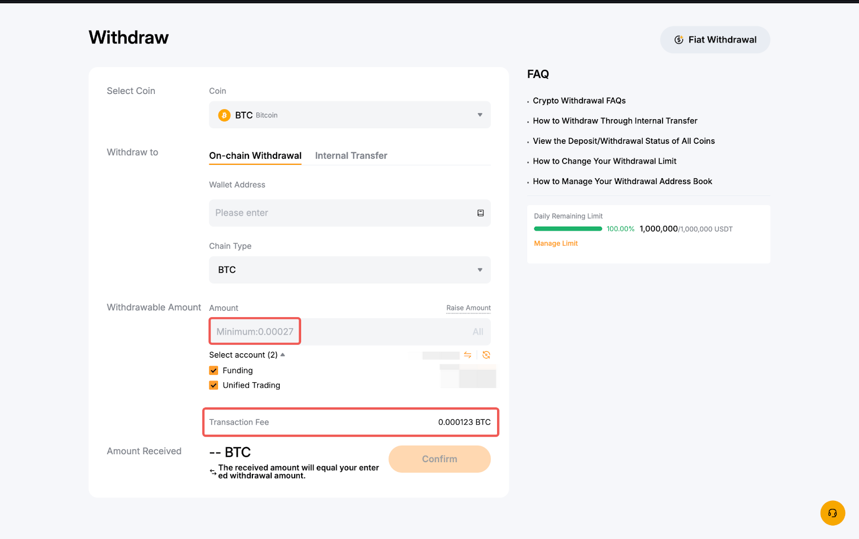859x539 pixels.
Task: Open the Chain Type dropdown
Action: pyautogui.click(x=350, y=270)
